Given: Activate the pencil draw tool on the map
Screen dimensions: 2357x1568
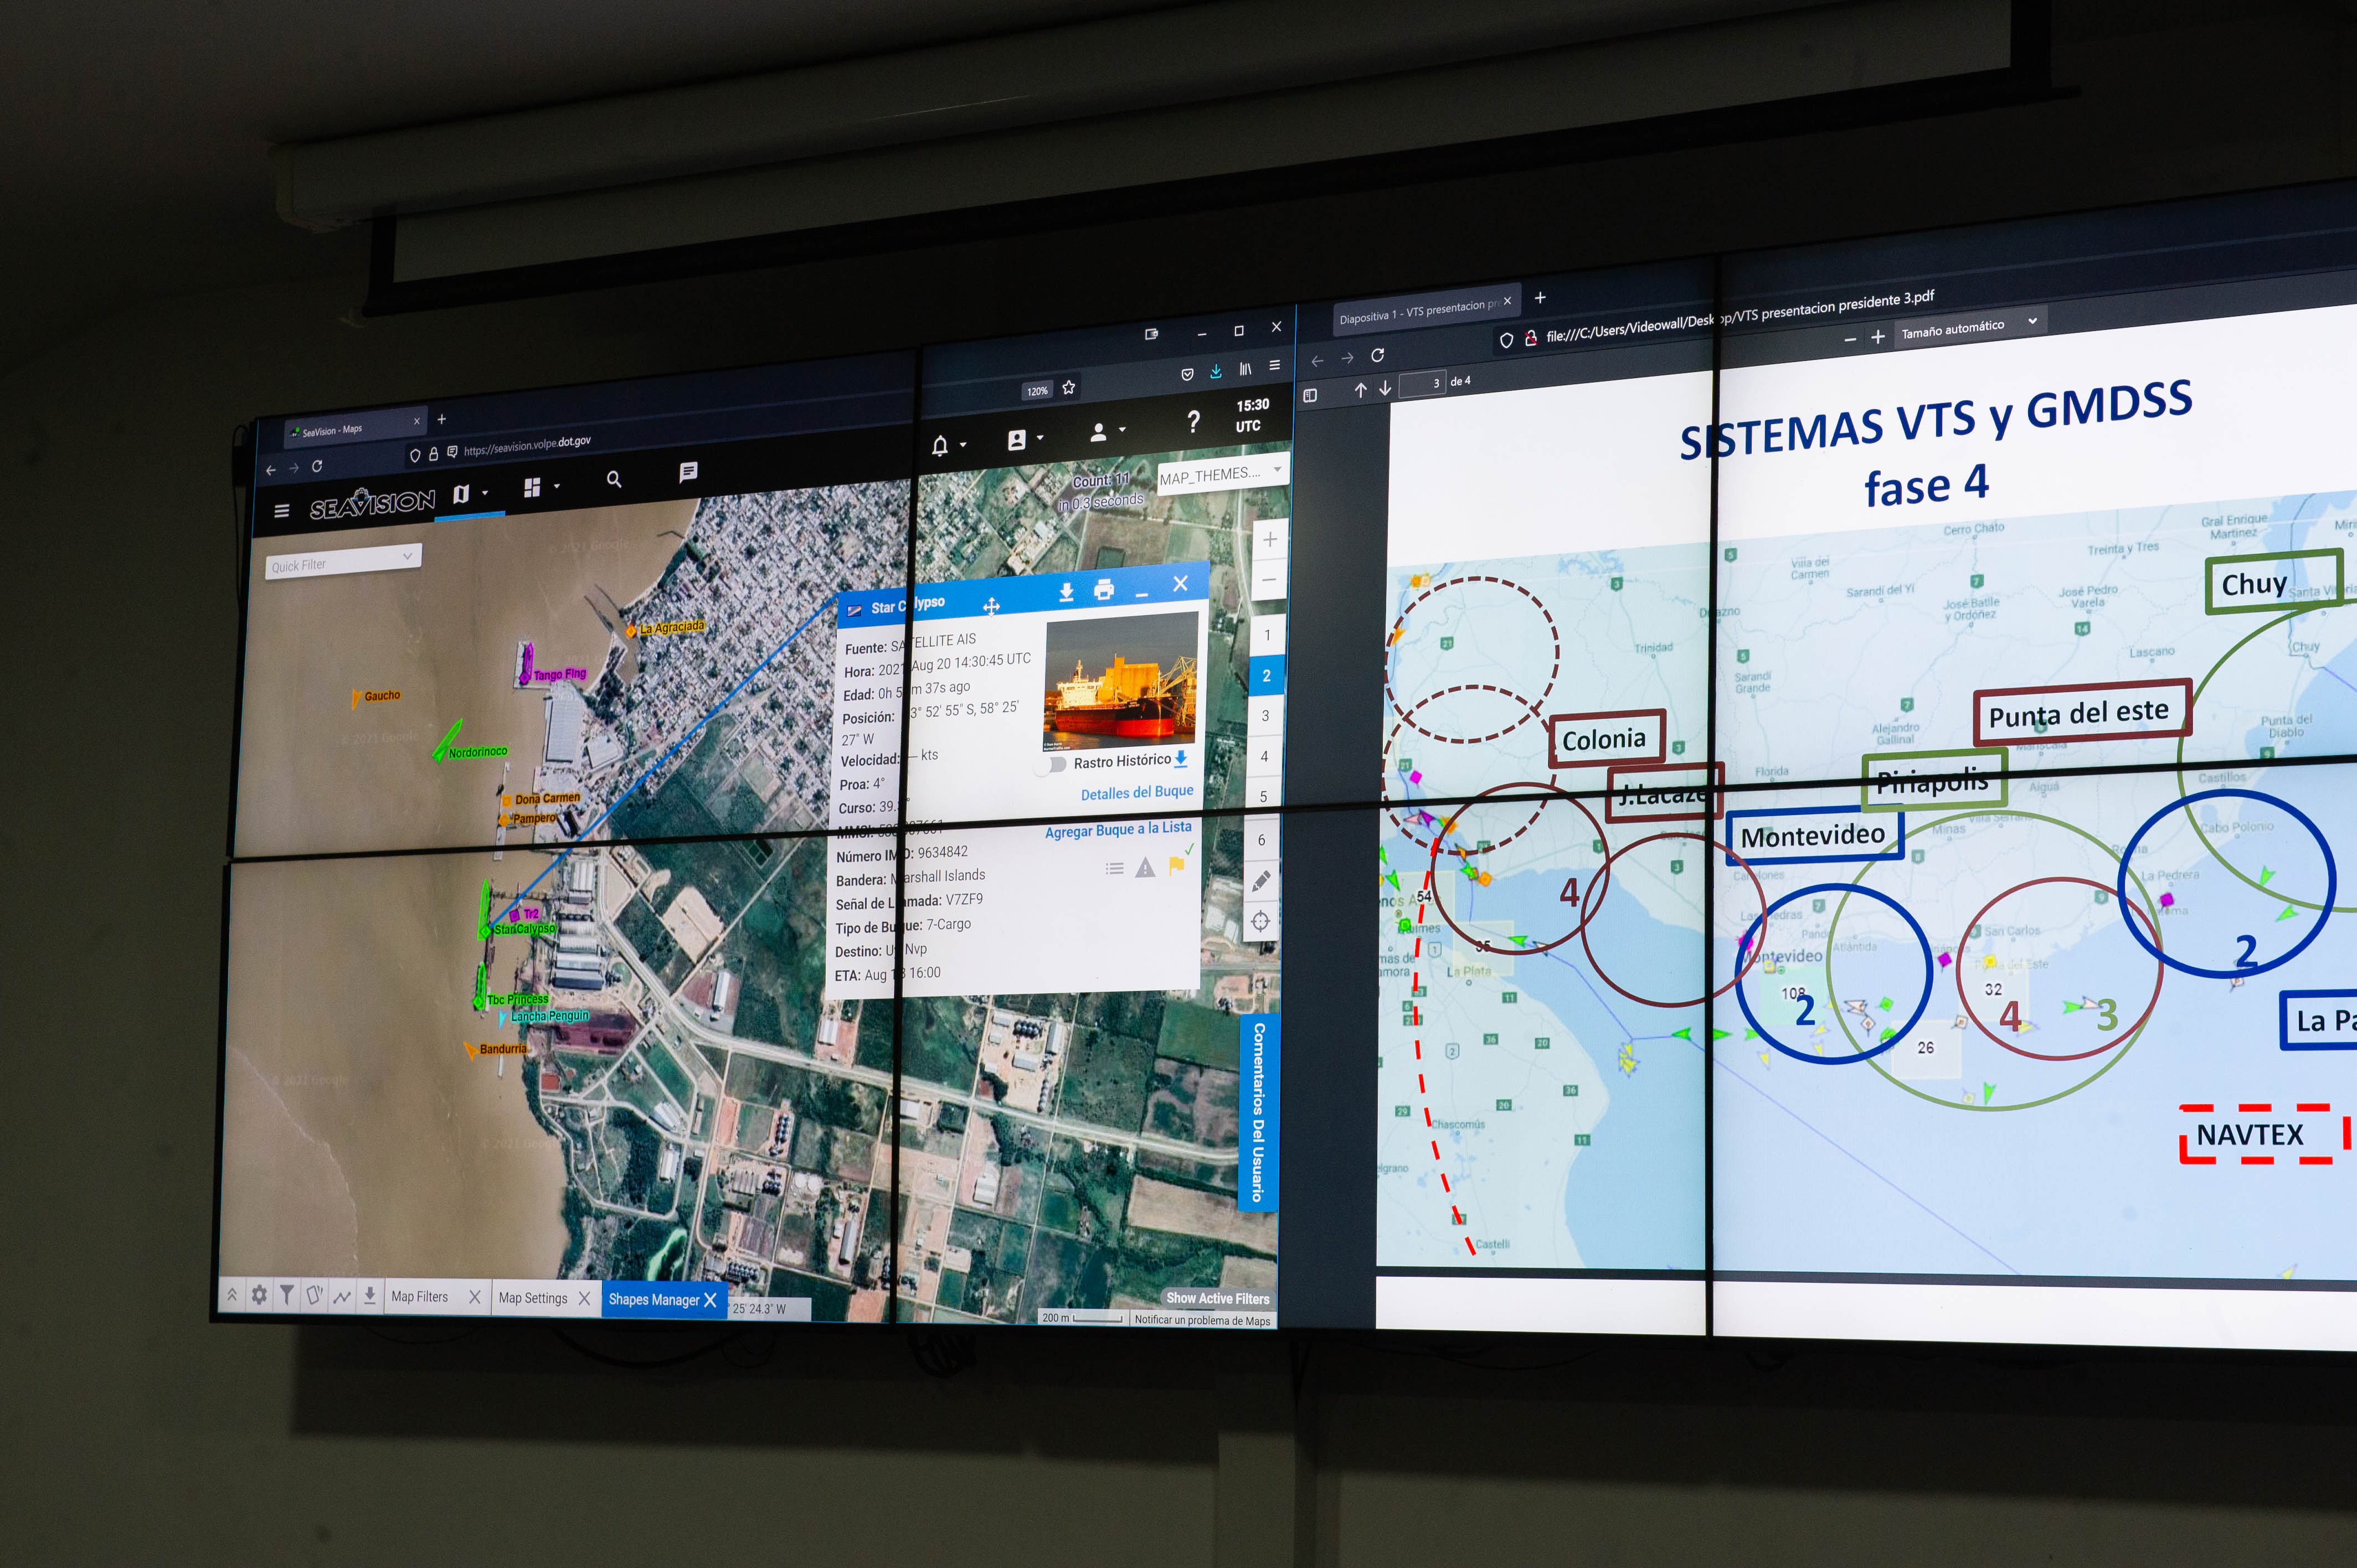Looking at the screenshot, I should pos(1261,881).
